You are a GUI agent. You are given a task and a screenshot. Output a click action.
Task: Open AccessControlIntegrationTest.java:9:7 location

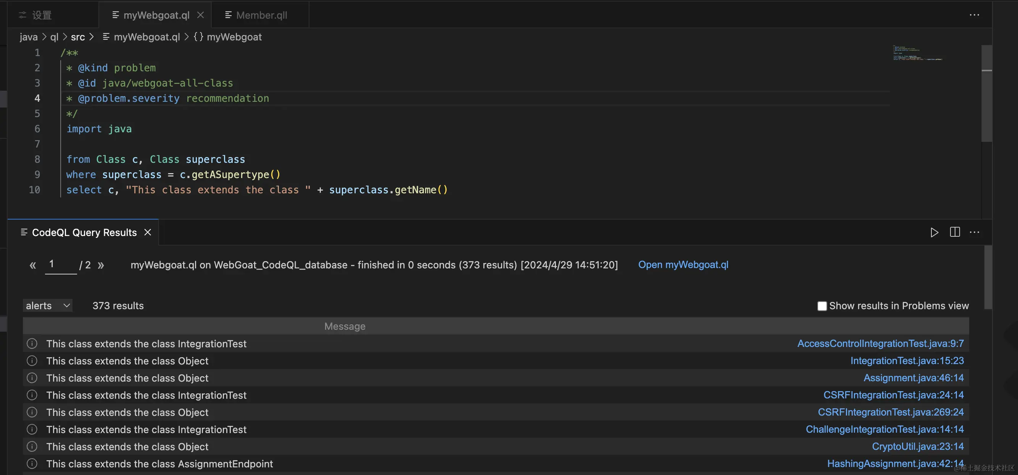[x=880, y=343]
